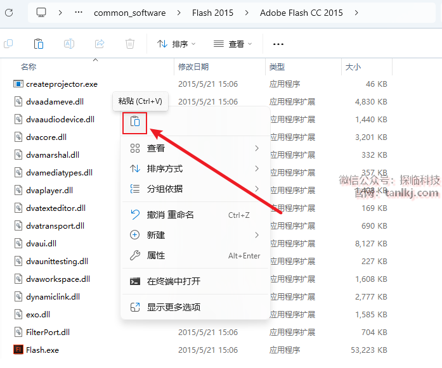Choose 撤消 重命名 in context menu

pos(195,215)
